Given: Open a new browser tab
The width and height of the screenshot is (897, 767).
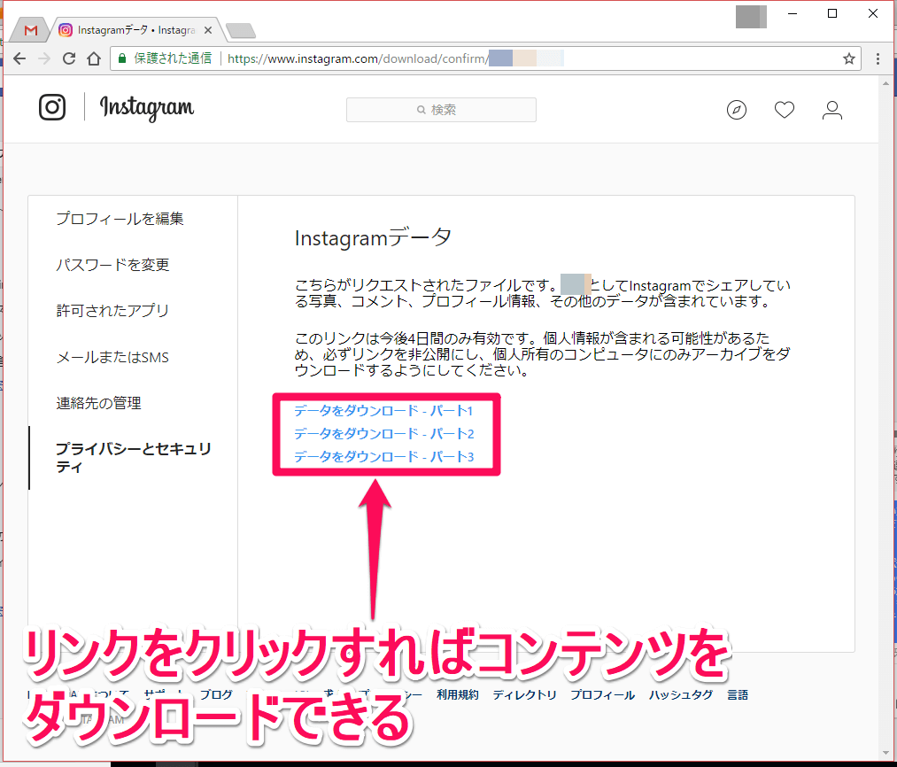Looking at the screenshot, I should [240, 31].
